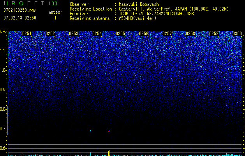Click the Receiving antenna field label
Screen dimensions: 245x156
90,18
